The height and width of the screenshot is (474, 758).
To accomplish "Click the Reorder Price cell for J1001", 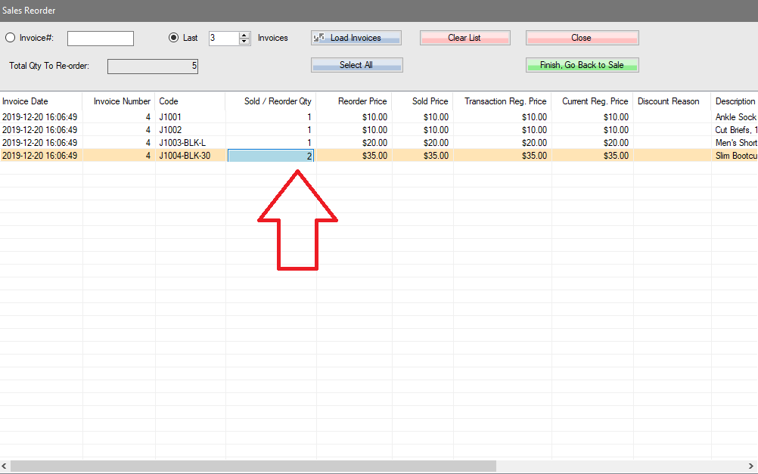I will (x=354, y=117).
